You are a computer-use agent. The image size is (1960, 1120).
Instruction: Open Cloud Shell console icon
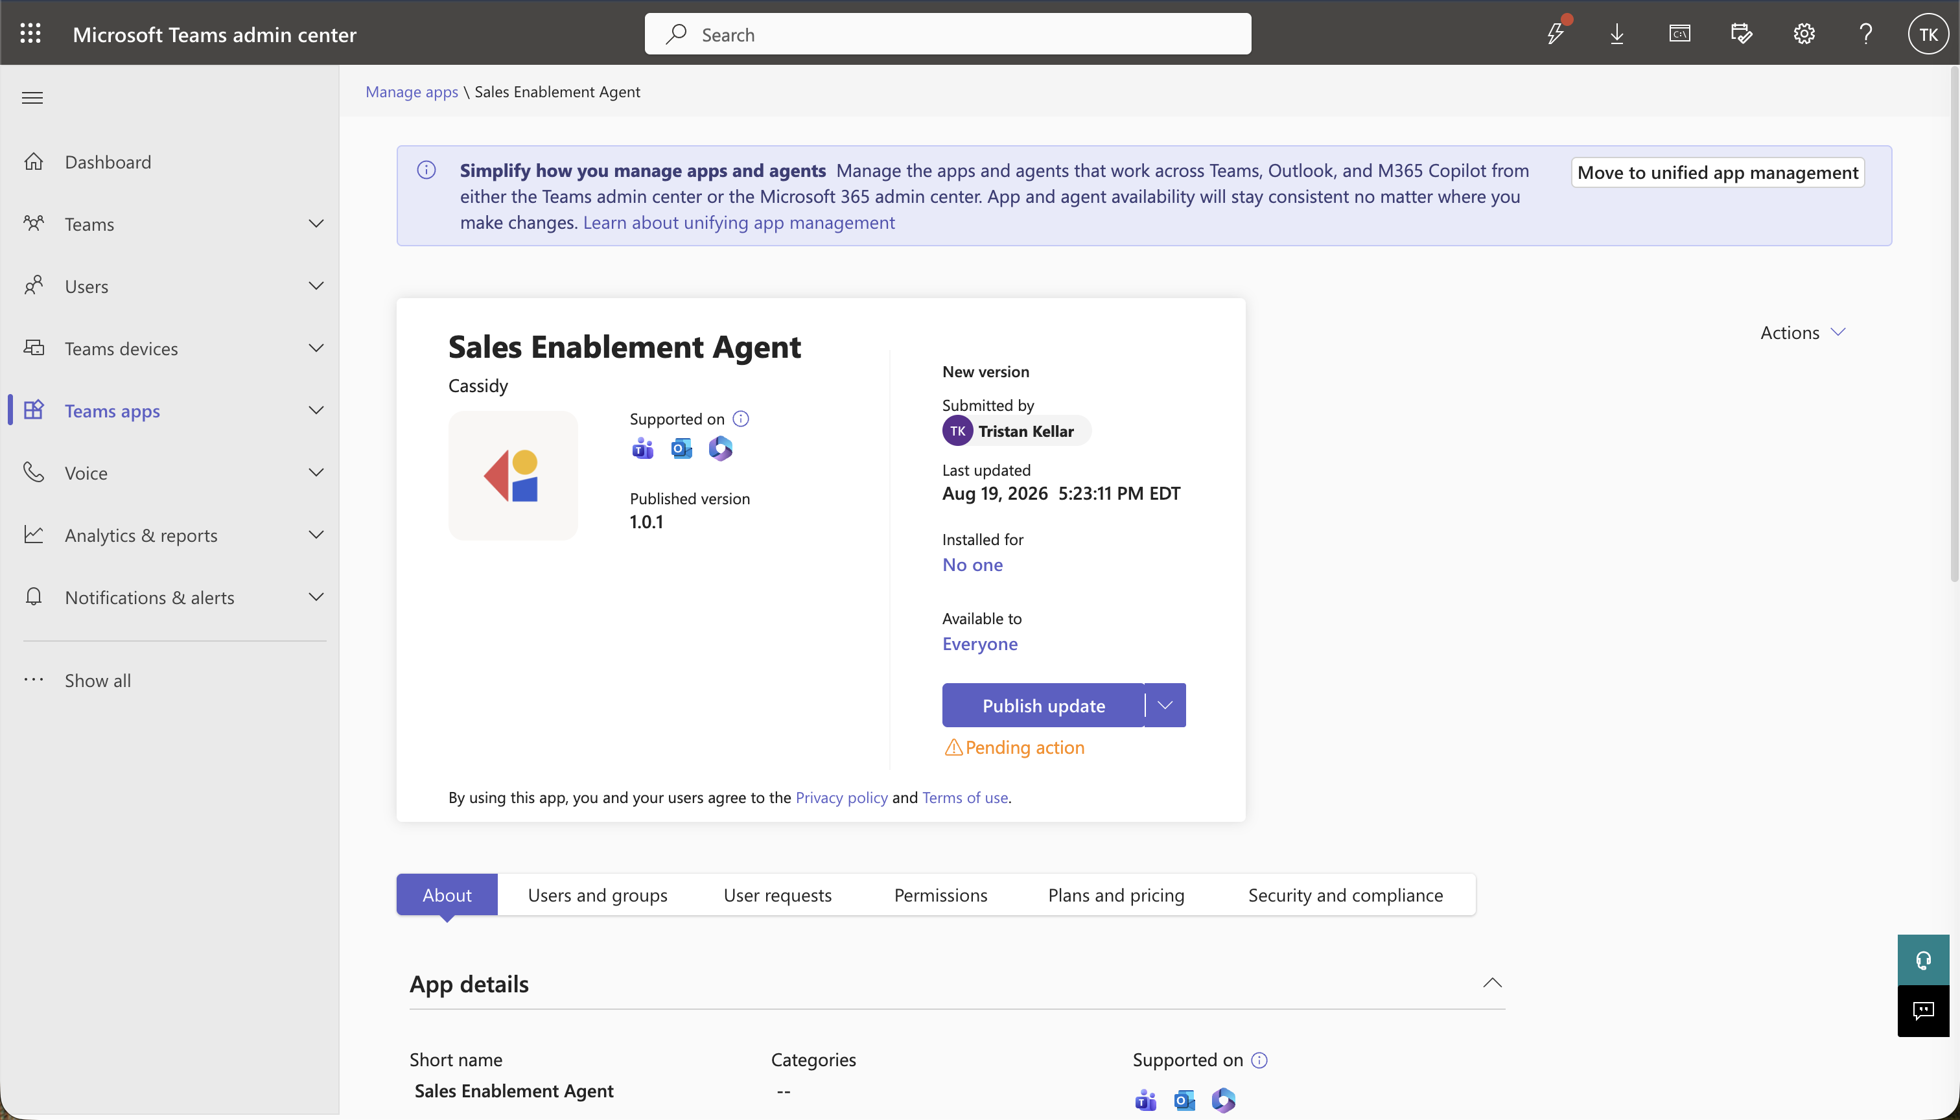click(x=1679, y=33)
